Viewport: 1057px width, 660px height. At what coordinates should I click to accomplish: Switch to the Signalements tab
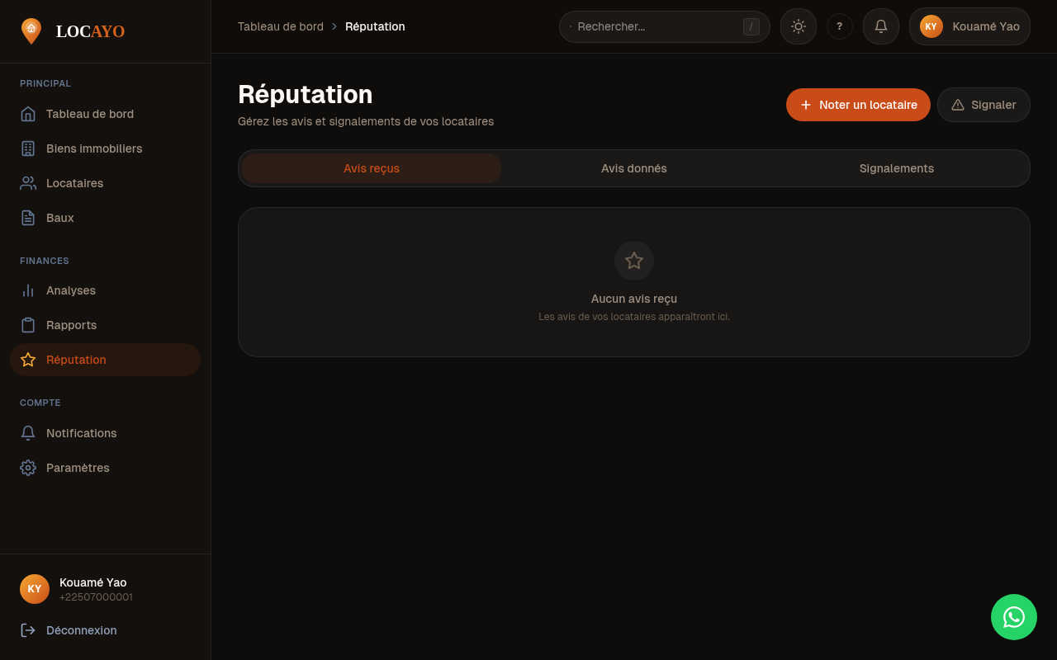click(896, 168)
